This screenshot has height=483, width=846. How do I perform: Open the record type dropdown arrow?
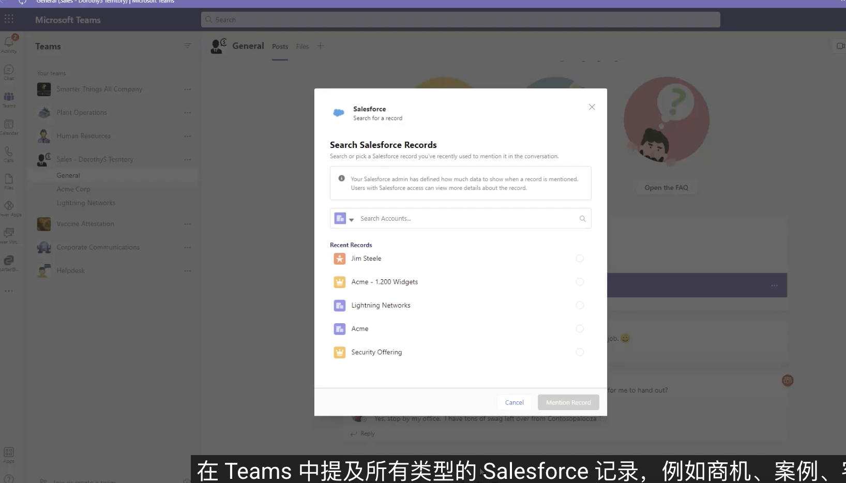click(352, 220)
